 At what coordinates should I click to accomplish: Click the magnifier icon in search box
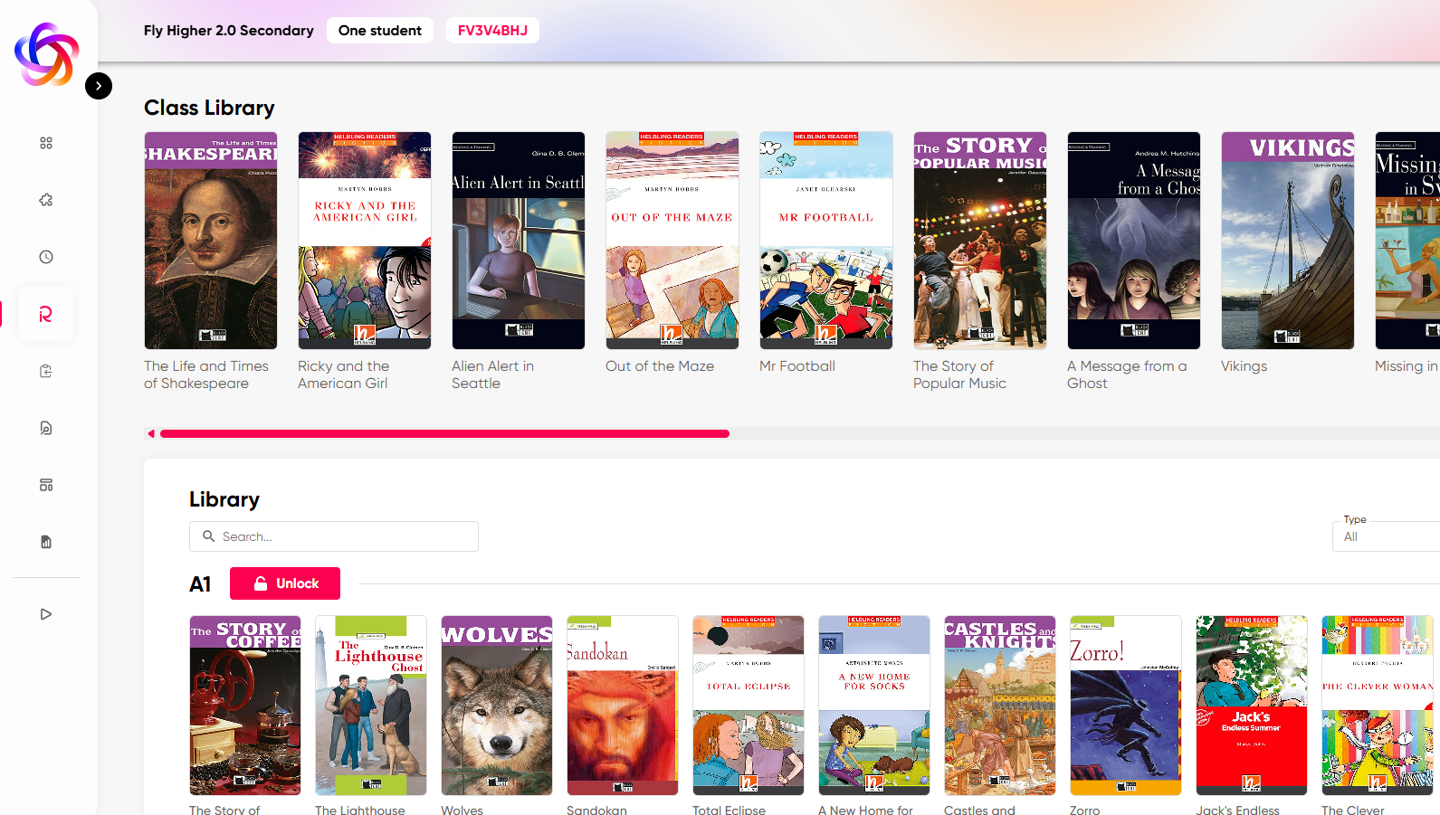[x=209, y=536]
